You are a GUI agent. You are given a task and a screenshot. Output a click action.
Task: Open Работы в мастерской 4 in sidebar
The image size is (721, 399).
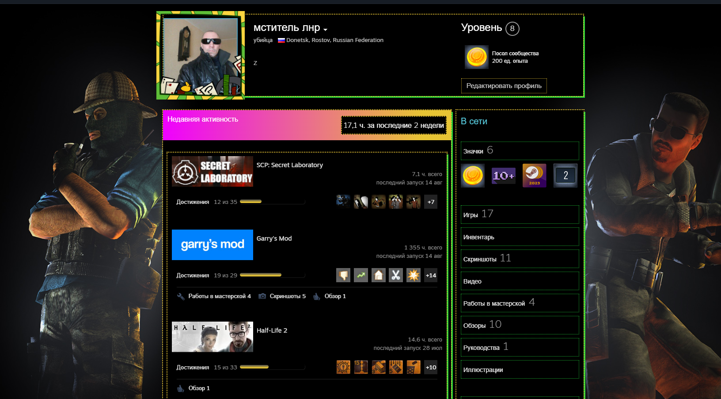point(520,303)
